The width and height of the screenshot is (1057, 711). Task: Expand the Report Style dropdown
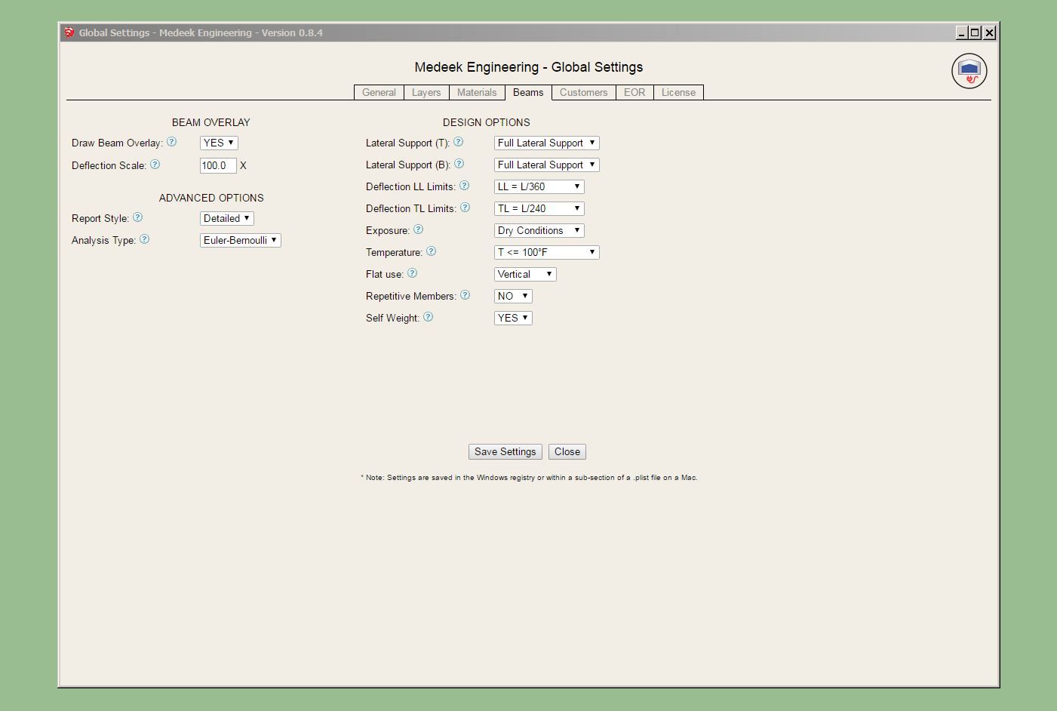(226, 218)
